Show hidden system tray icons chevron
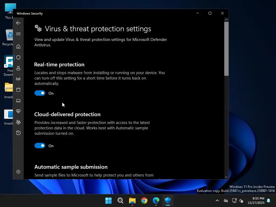This screenshot has height=207, width=276. [x=217, y=201]
